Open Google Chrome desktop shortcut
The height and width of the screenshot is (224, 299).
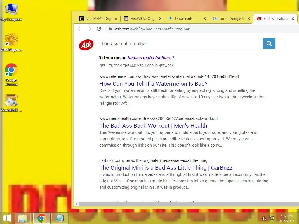tap(11, 74)
